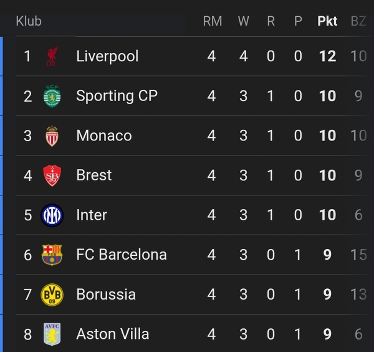
Task: Click Liverpool's 12 points value
Action: tap(327, 56)
